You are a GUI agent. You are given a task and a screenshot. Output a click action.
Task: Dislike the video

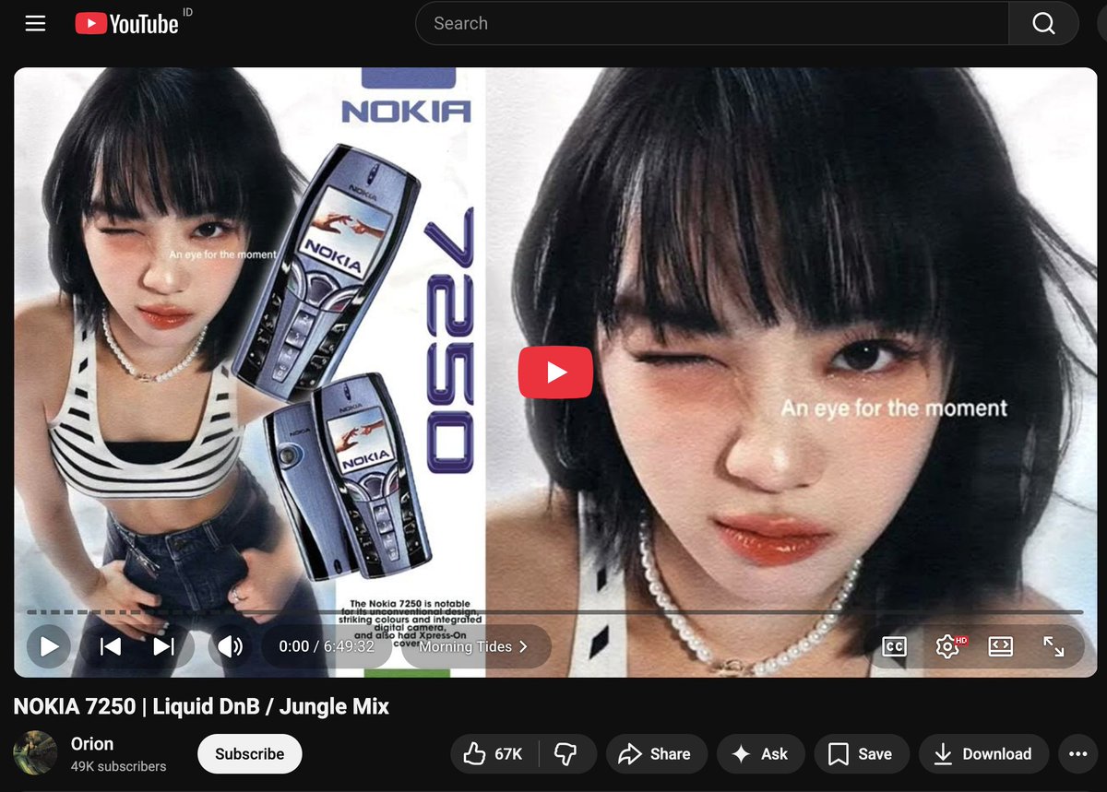[x=566, y=753]
